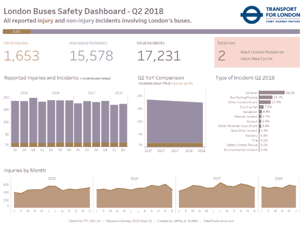303x226 pixels.
Task: Click the total incidents figure 17,231
Action: click(159, 56)
